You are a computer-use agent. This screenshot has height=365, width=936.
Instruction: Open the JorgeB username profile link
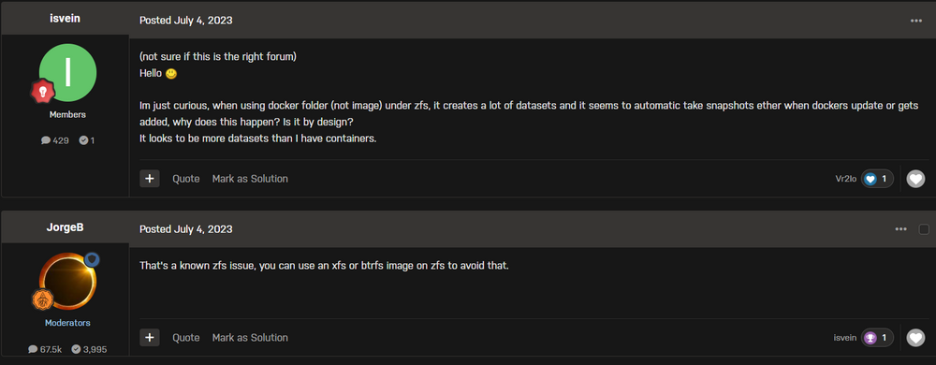65,227
